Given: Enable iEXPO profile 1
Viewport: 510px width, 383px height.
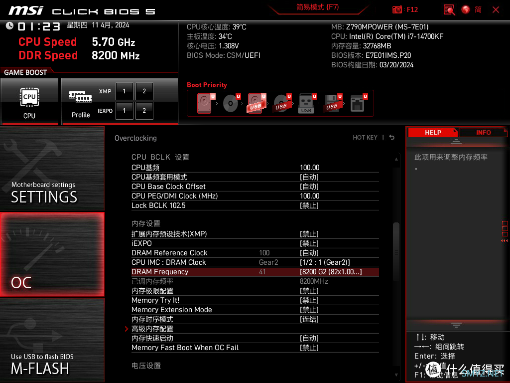Looking at the screenshot, I should (x=124, y=110).
